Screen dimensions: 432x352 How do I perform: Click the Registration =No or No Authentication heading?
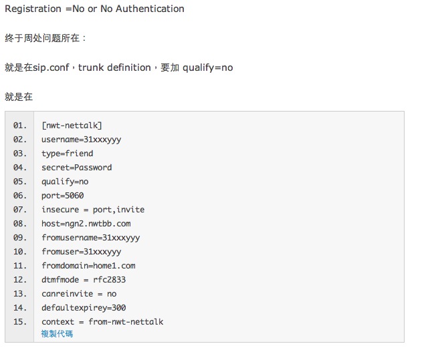(x=94, y=9)
